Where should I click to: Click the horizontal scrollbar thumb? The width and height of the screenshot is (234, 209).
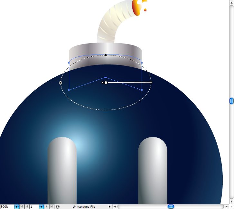171,206
